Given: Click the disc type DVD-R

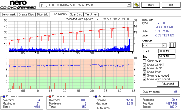Looking at the screenshot, I should pyautogui.click(x=160, y=23).
